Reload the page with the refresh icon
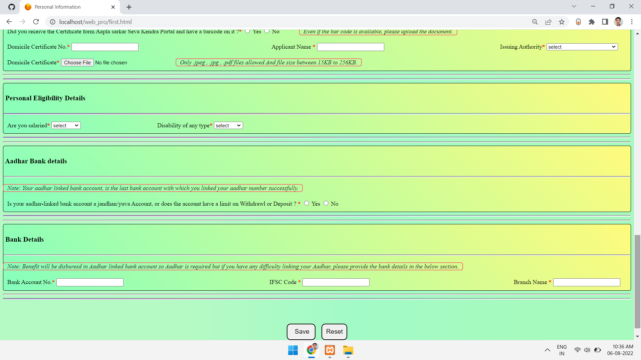The height and width of the screenshot is (360, 641). 36,22
